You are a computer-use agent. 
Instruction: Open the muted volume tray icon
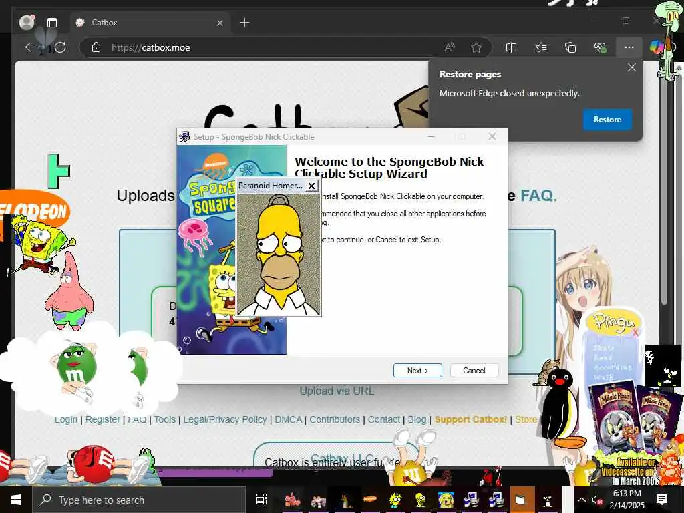[x=596, y=500]
